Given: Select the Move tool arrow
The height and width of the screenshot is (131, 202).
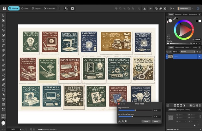Looking at the screenshot, I should pyautogui.click(x=3, y=16).
